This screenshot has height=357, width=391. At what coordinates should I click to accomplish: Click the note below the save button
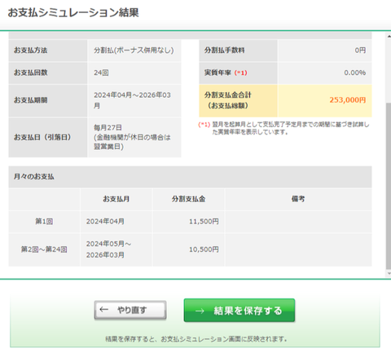tap(196, 339)
